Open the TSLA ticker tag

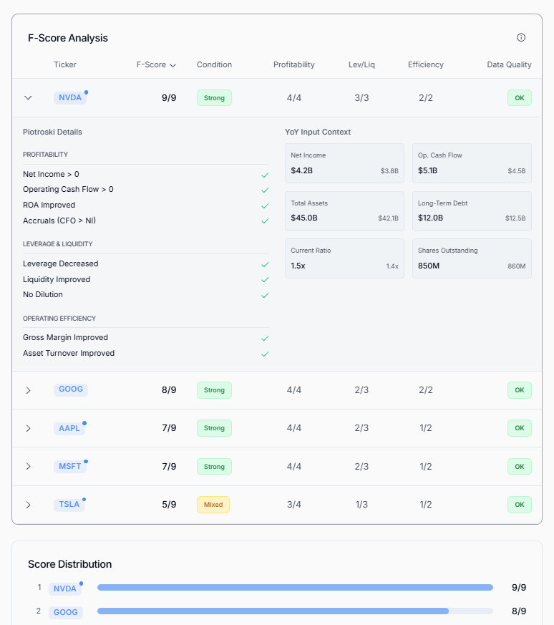[69, 504]
